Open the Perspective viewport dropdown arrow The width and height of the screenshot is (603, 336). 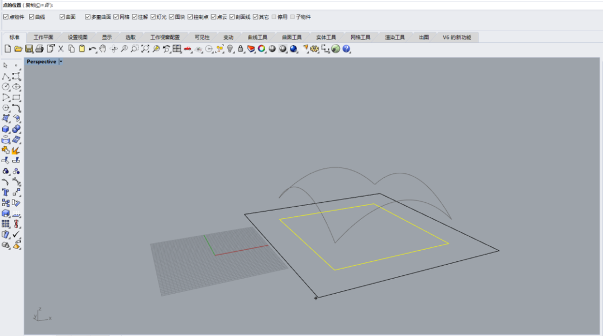coord(61,62)
